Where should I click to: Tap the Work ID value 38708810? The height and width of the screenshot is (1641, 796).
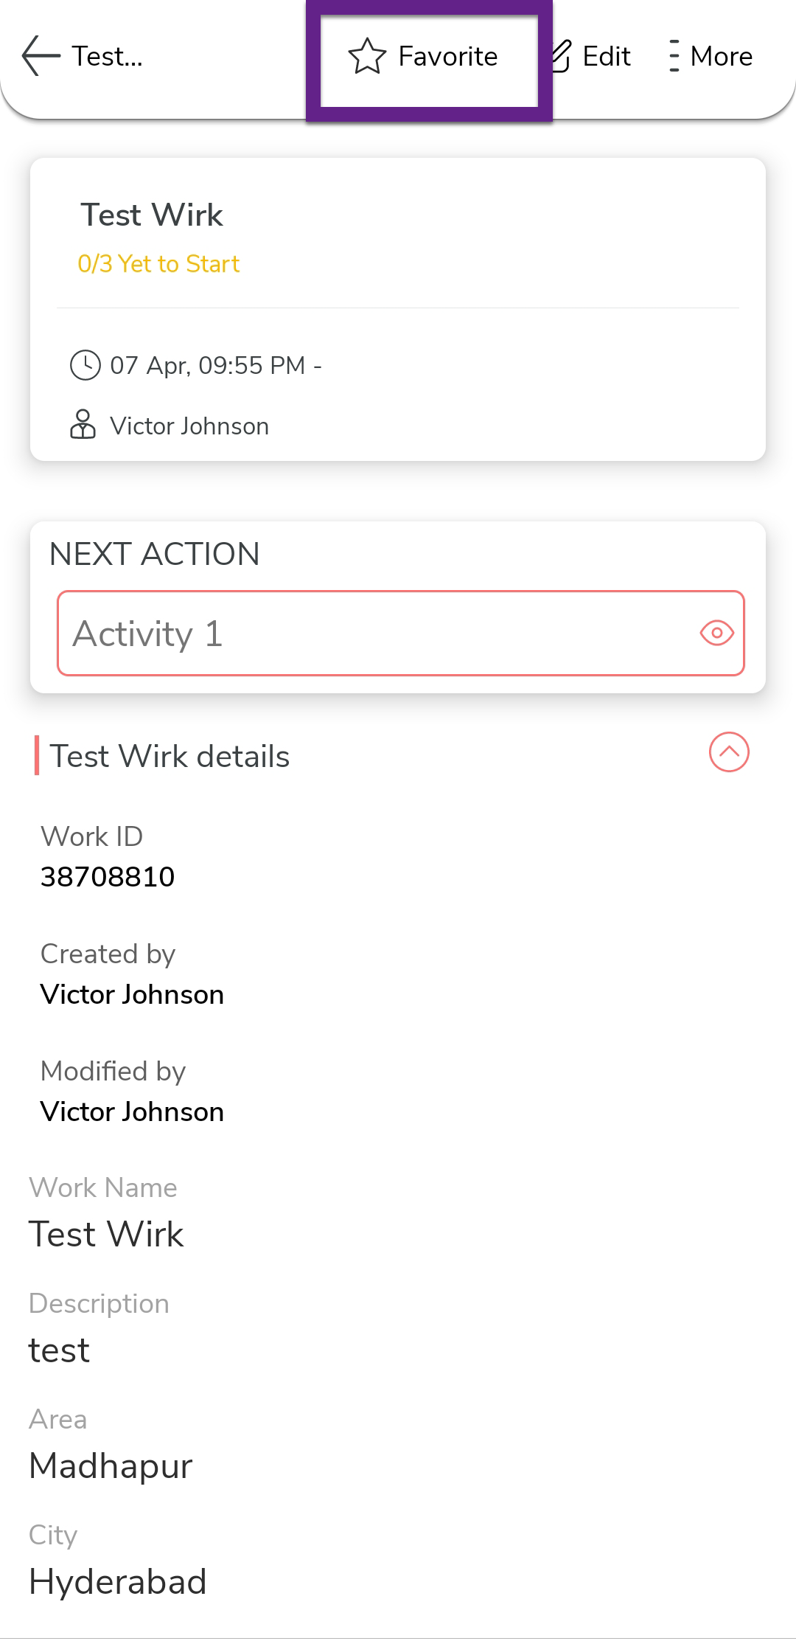(x=108, y=877)
